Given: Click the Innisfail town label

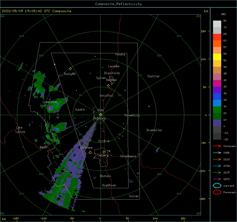Looking at the screenshot, I should pyautogui.click(x=106, y=96).
